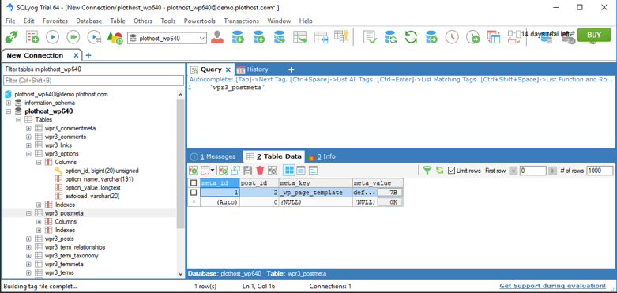Click the # of rows input field
The image size is (617, 293).
point(600,171)
